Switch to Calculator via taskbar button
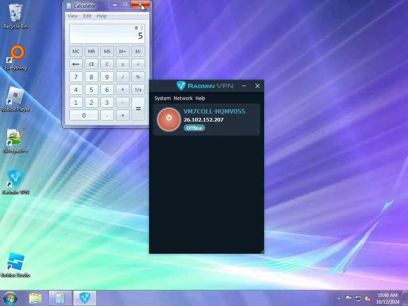 click(x=60, y=298)
